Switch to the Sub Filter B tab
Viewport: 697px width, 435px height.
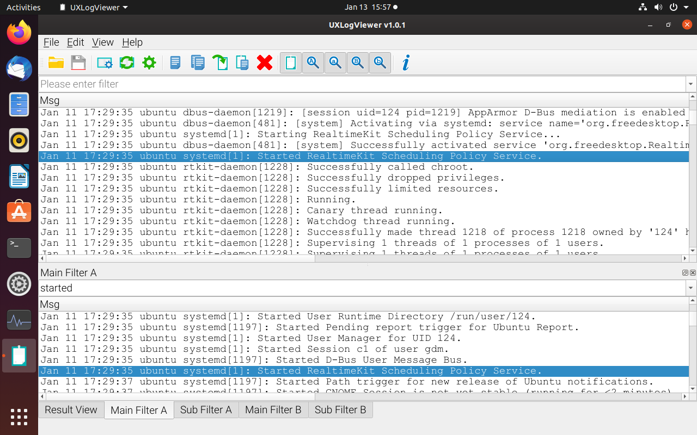click(x=340, y=409)
